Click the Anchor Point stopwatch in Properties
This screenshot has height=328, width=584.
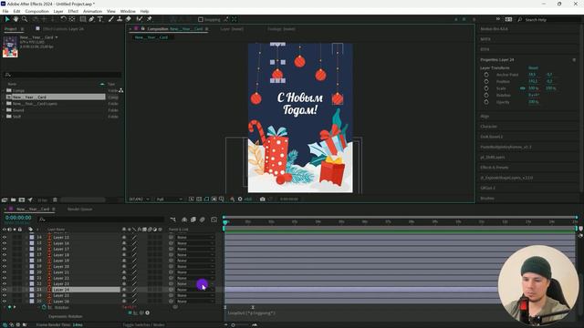pos(486,75)
